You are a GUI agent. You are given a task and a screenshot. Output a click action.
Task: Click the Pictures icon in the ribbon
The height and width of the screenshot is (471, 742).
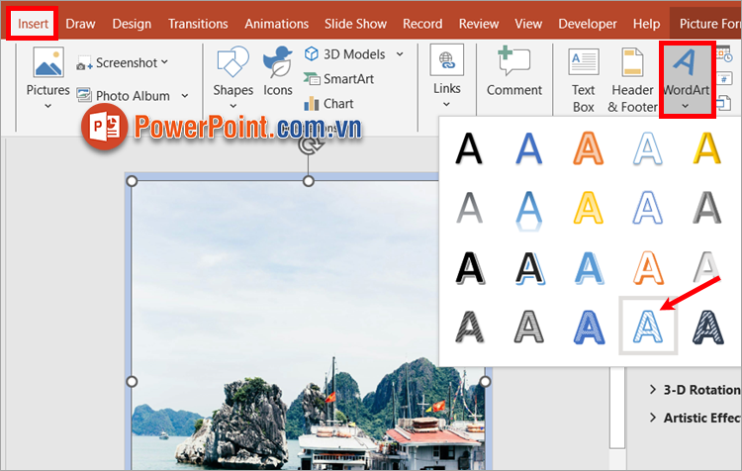coord(47,65)
